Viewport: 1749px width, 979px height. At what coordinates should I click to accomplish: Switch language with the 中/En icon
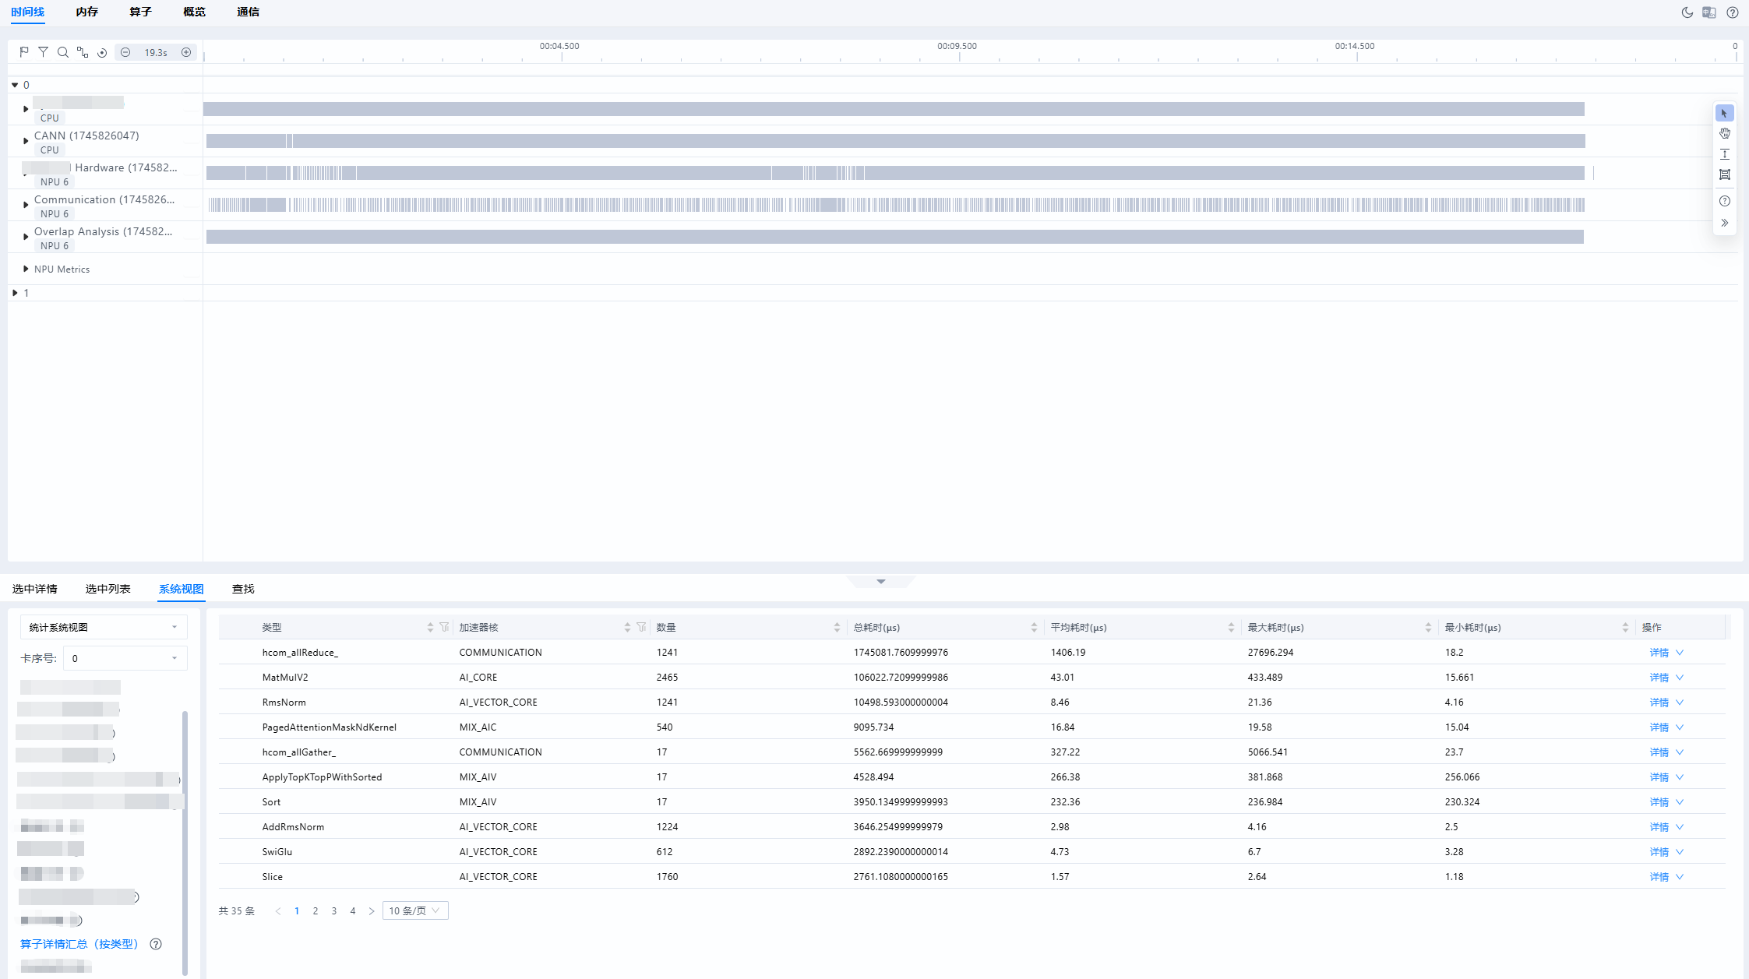click(1709, 12)
